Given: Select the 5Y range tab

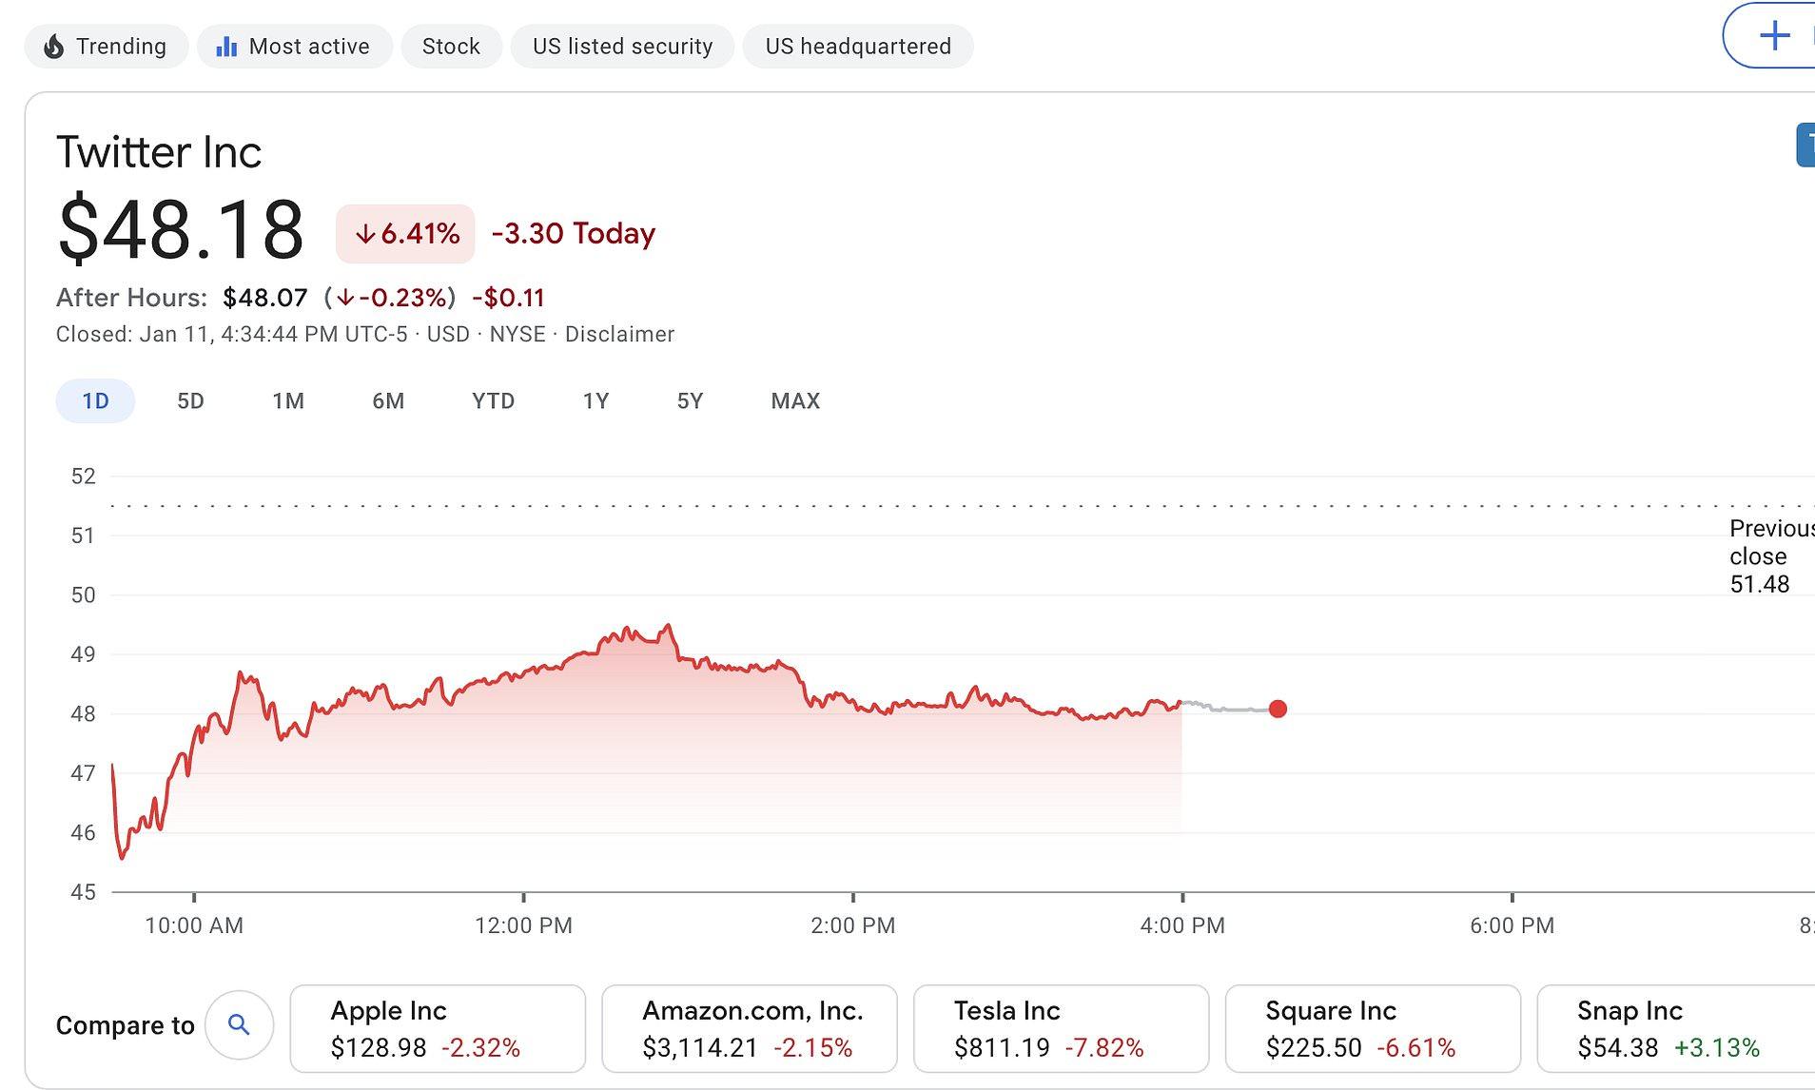Looking at the screenshot, I should point(690,400).
